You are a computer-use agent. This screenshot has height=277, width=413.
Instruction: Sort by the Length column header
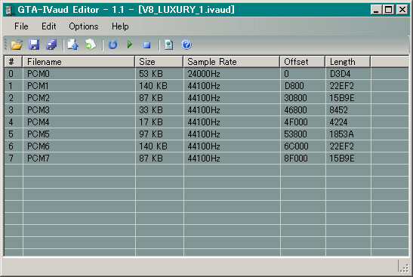348,62
